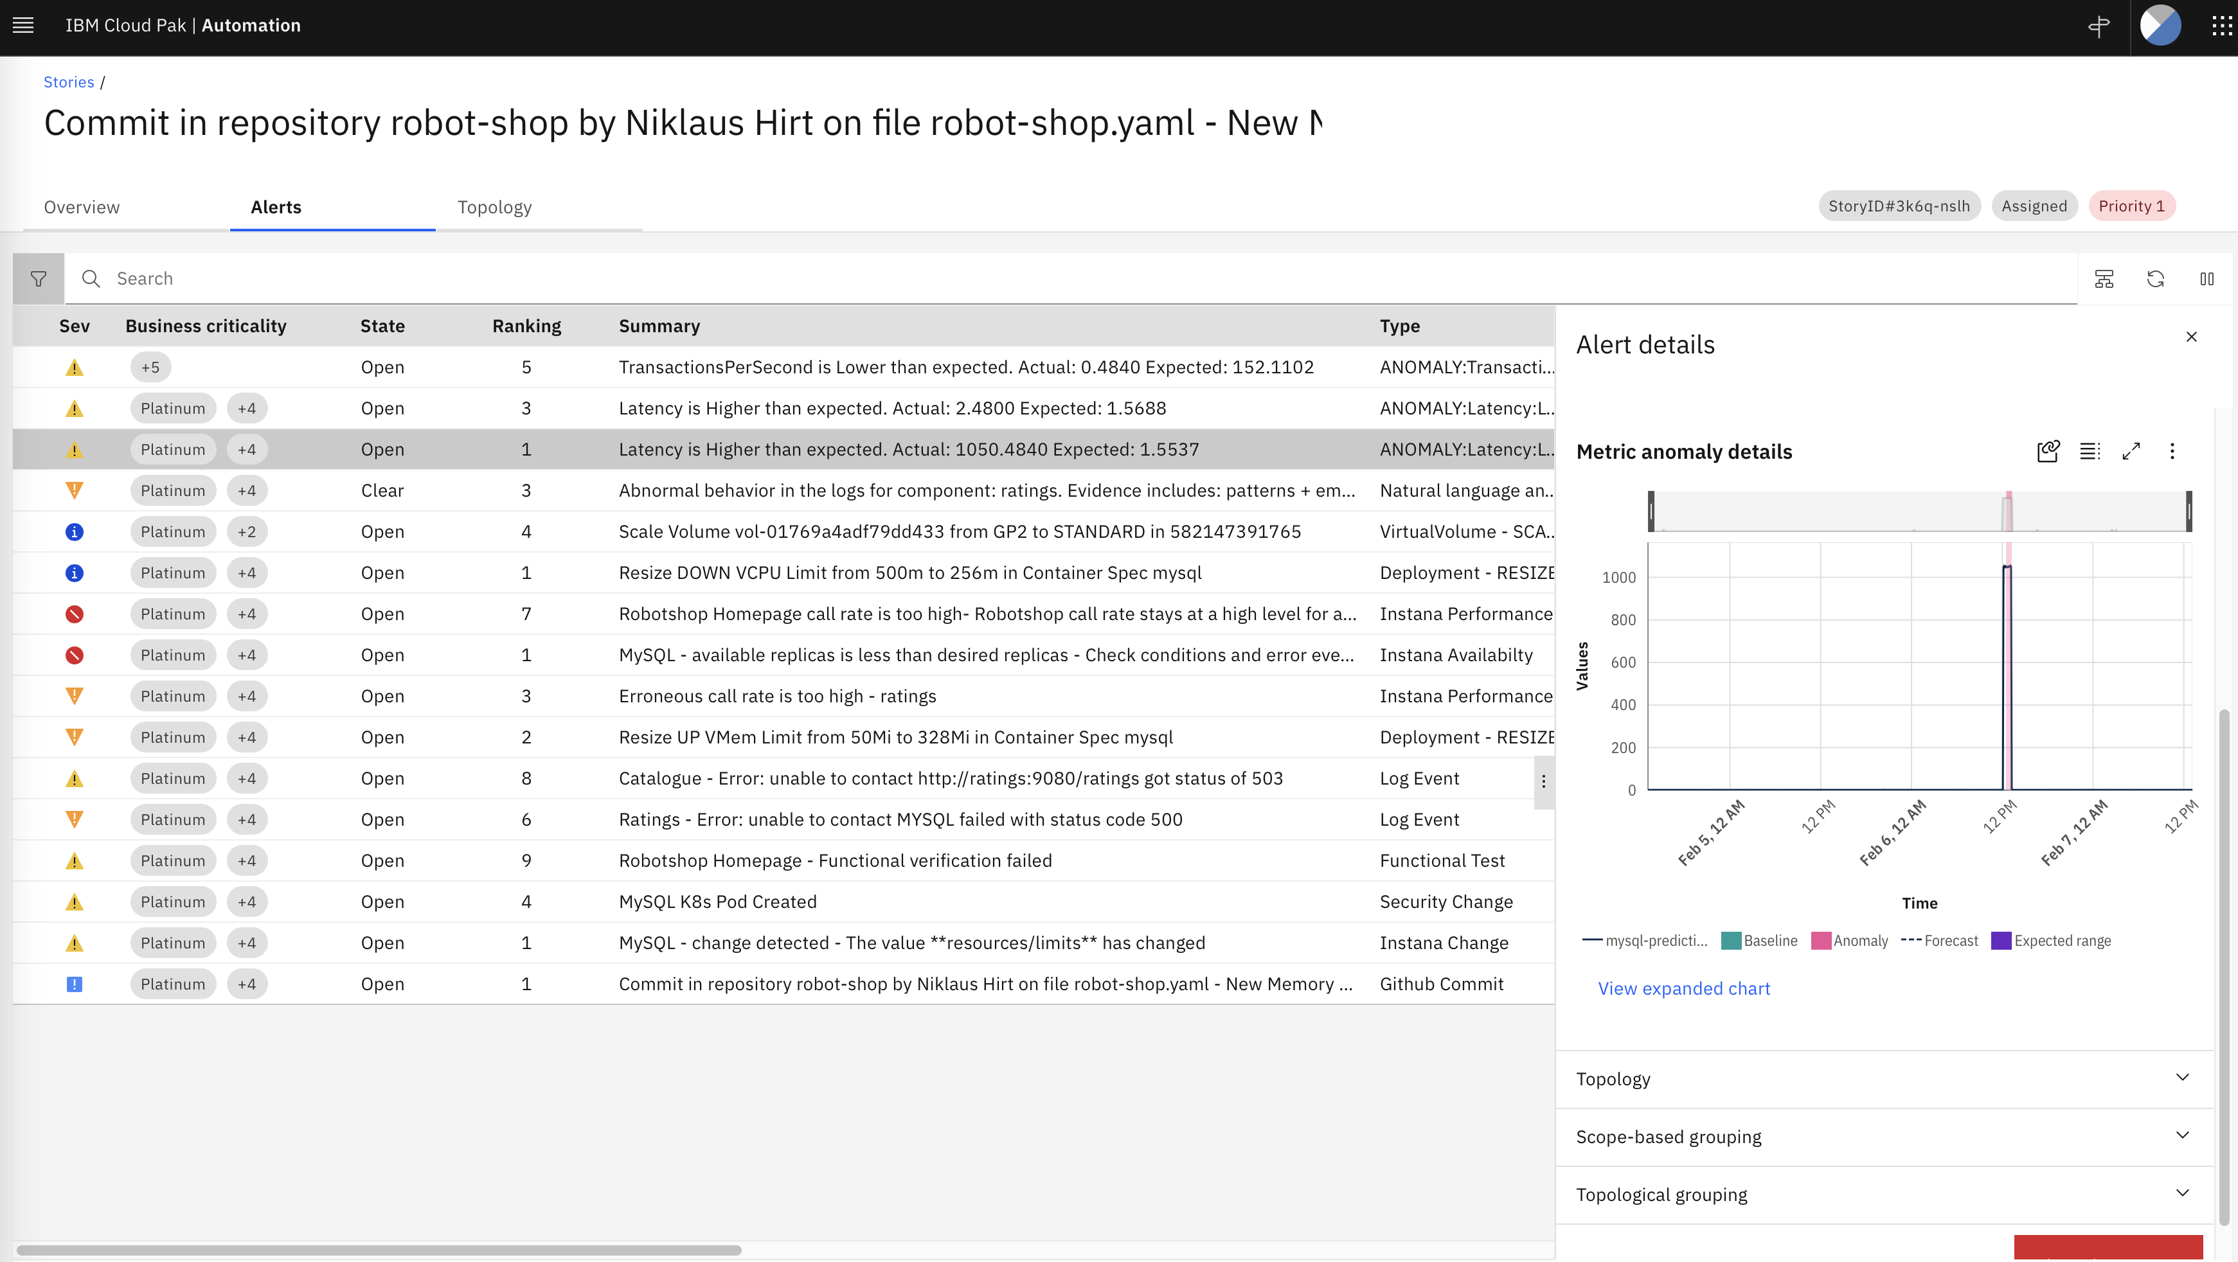Open View expanded chart link

tap(1684, 988)
